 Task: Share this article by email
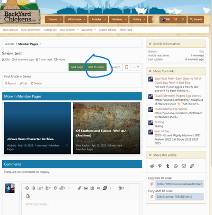point(184,166)
